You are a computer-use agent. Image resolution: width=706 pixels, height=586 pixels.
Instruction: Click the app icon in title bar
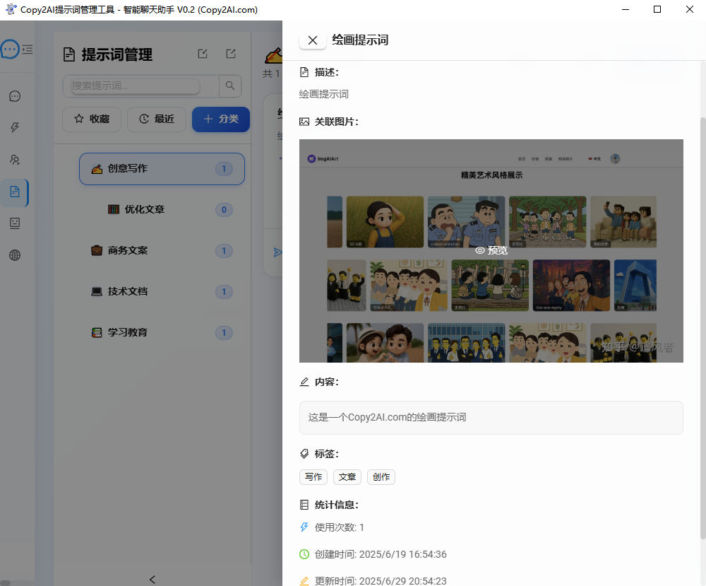click(x=11, y=9)
